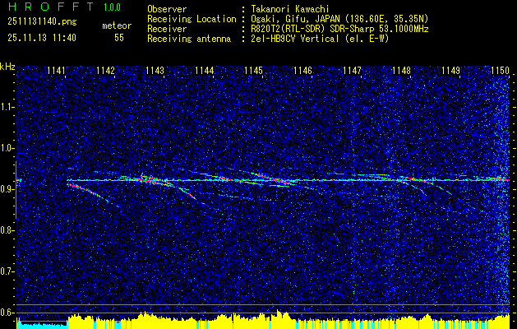The width and height of the screenshot is (517, 329).
Task: Click the 1144 time marker
Action: tap(205, 70)
